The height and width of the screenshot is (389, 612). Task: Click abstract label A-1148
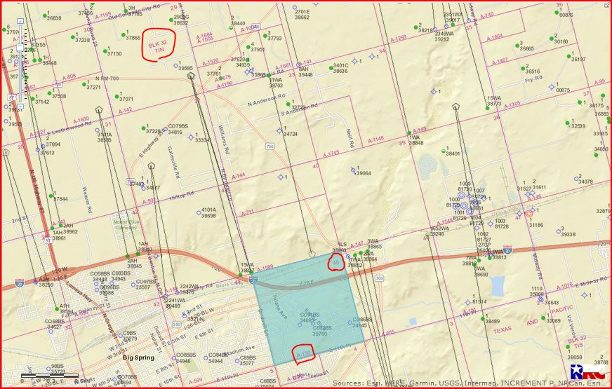pyautogui.click(x=375, y=139)
